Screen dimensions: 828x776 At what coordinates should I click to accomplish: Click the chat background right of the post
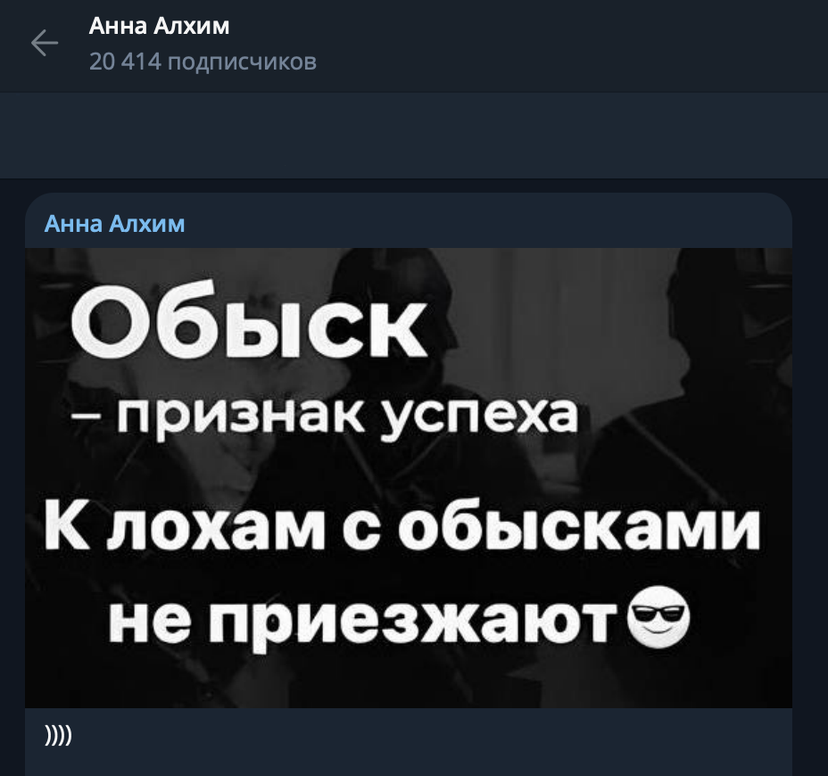pos(810,475)
